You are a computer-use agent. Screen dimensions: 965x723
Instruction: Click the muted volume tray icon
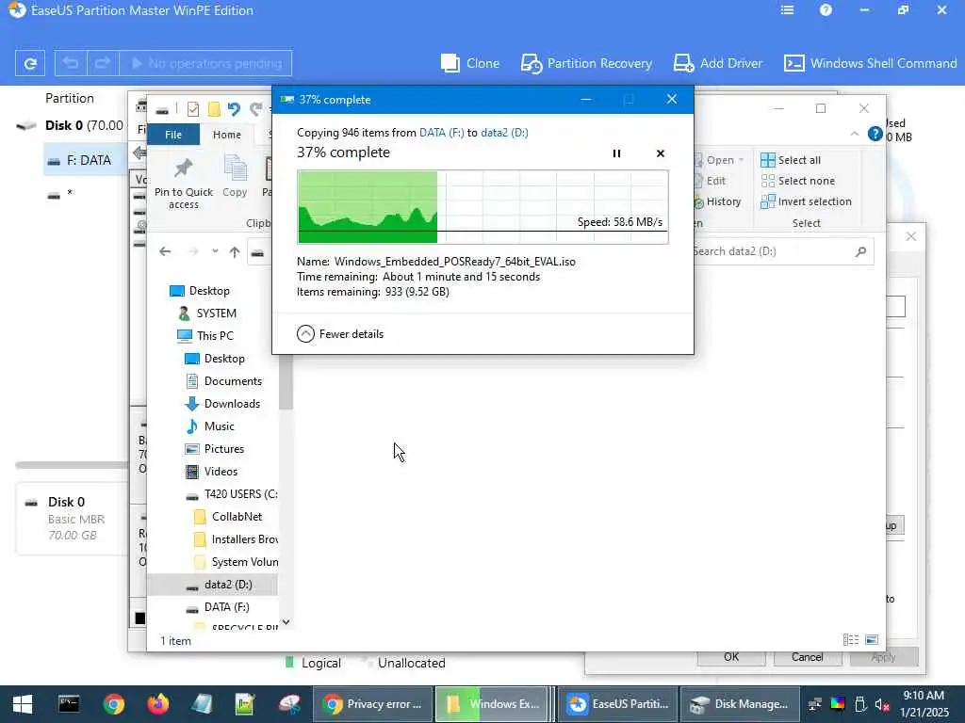[x=881, y=704]
